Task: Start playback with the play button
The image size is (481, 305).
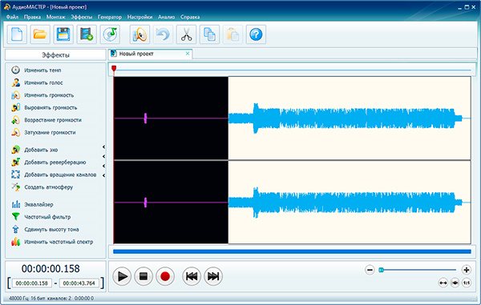Action: click(122, 276)
